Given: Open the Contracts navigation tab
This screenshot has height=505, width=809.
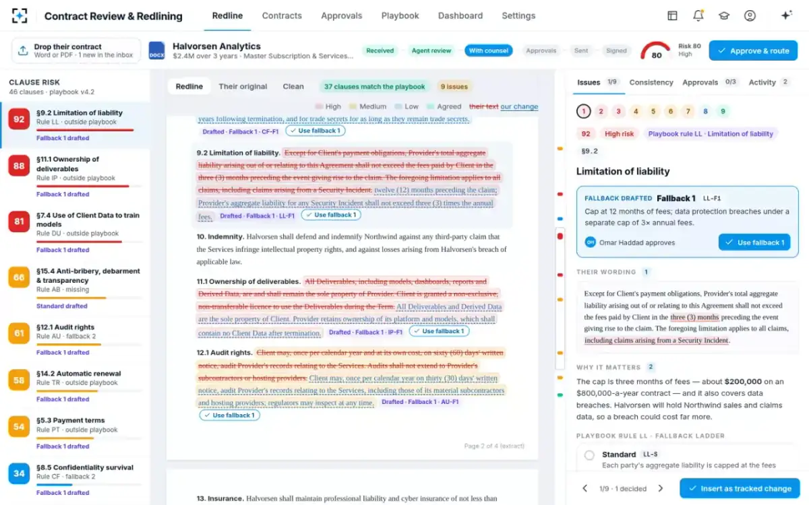Looking at the screenshot, I should coord(282,15).
